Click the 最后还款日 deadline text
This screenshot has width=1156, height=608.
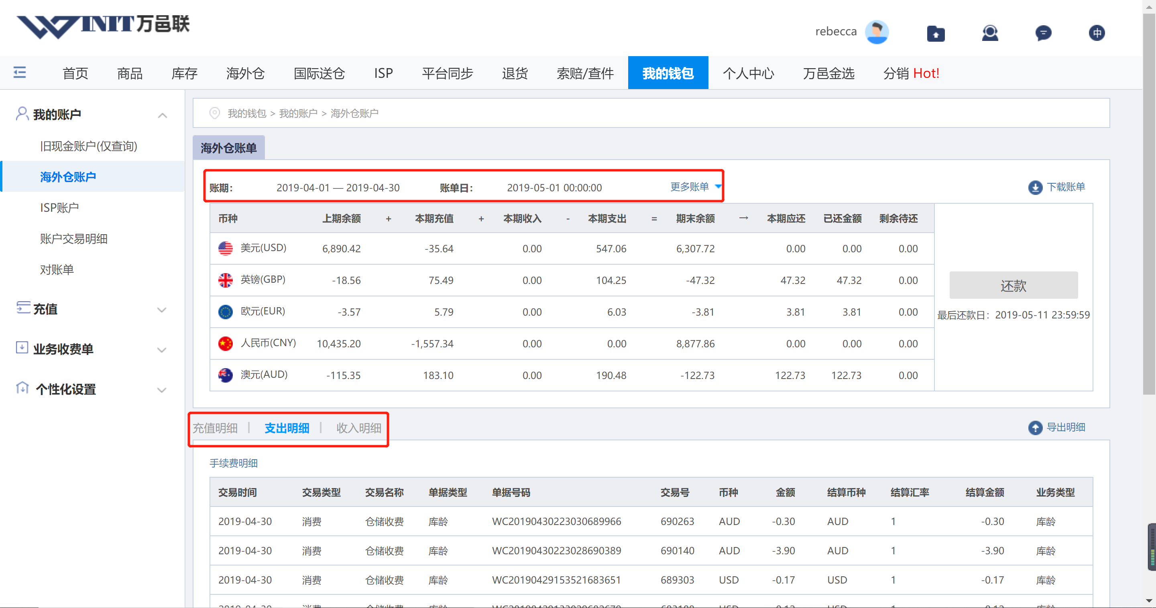[1013, 315]
